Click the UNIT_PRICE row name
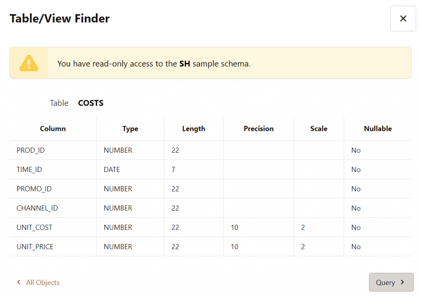Screen dimensions: 421x296 pyautogui.click(x=35, y=247)
